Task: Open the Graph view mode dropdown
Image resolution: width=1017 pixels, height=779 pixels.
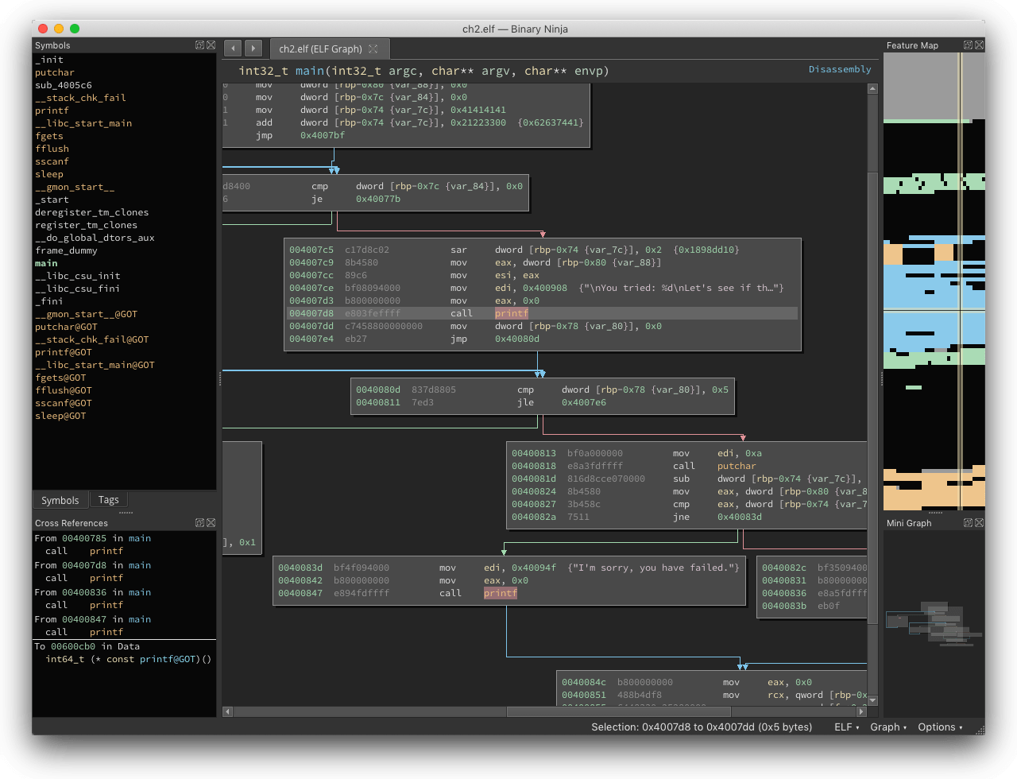Action: pyautogui.click(x=888, y=727)
